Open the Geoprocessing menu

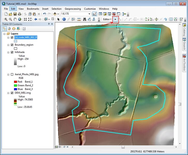(x=73, y=9)
